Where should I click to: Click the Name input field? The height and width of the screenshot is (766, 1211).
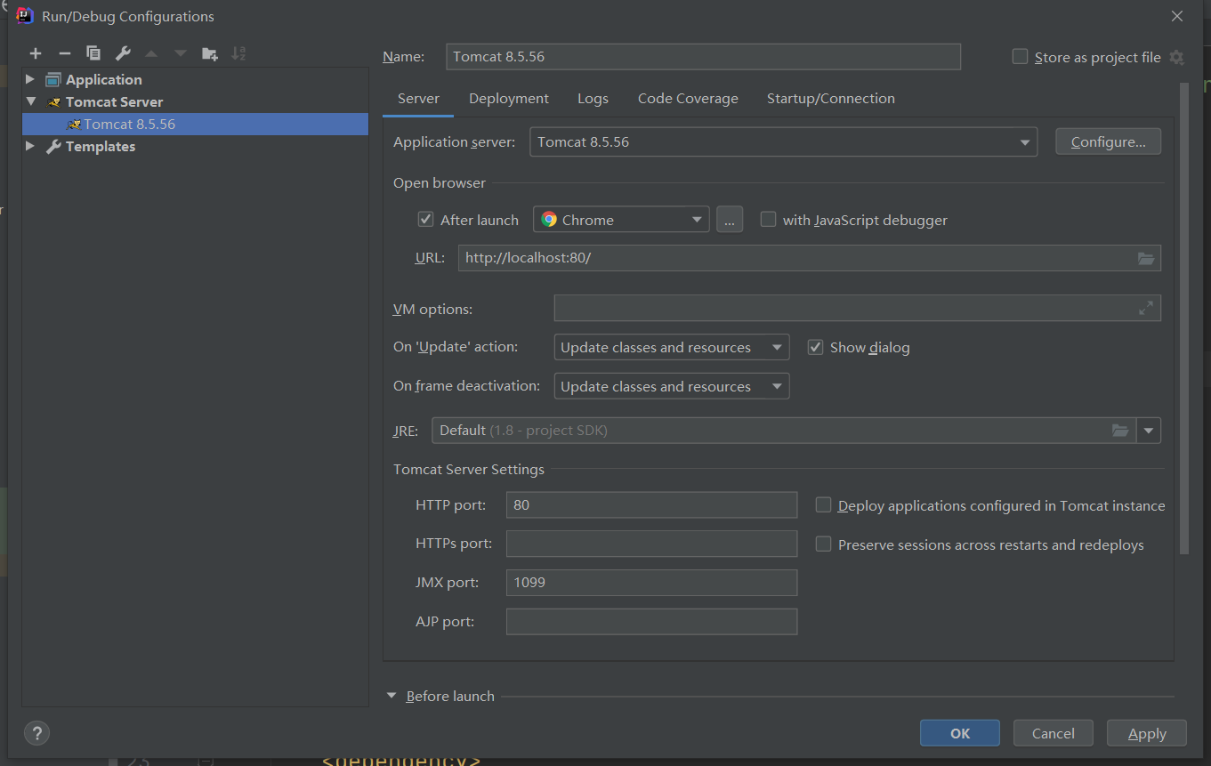tap(703, 56)
